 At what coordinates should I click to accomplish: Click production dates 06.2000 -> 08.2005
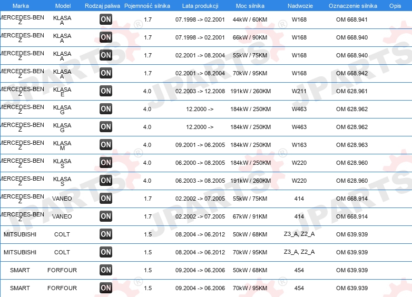point(200,163)
